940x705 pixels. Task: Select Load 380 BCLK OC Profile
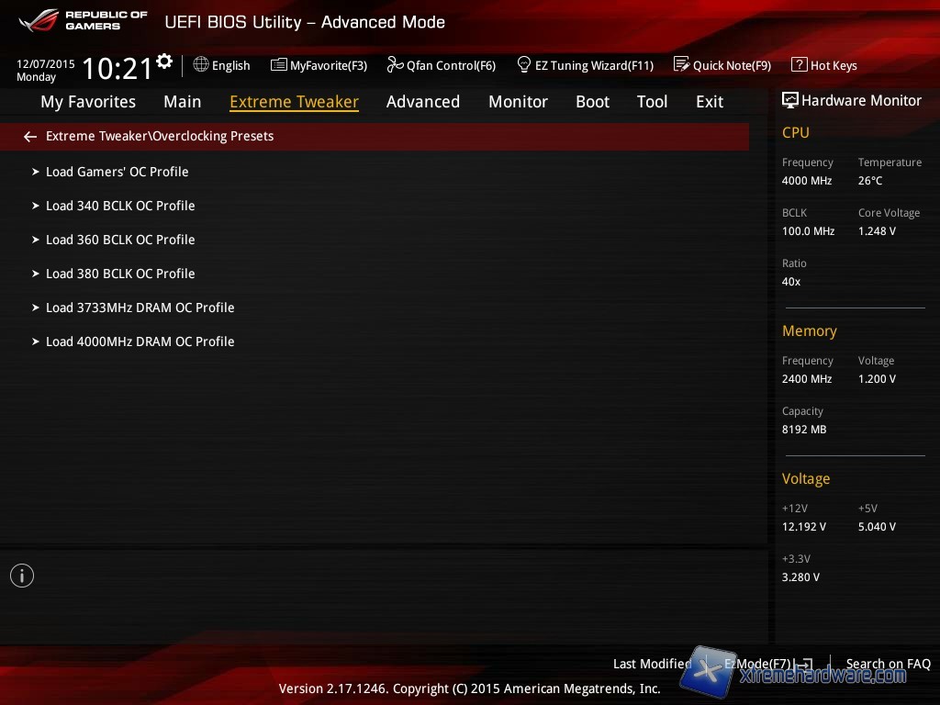point(120,274)
